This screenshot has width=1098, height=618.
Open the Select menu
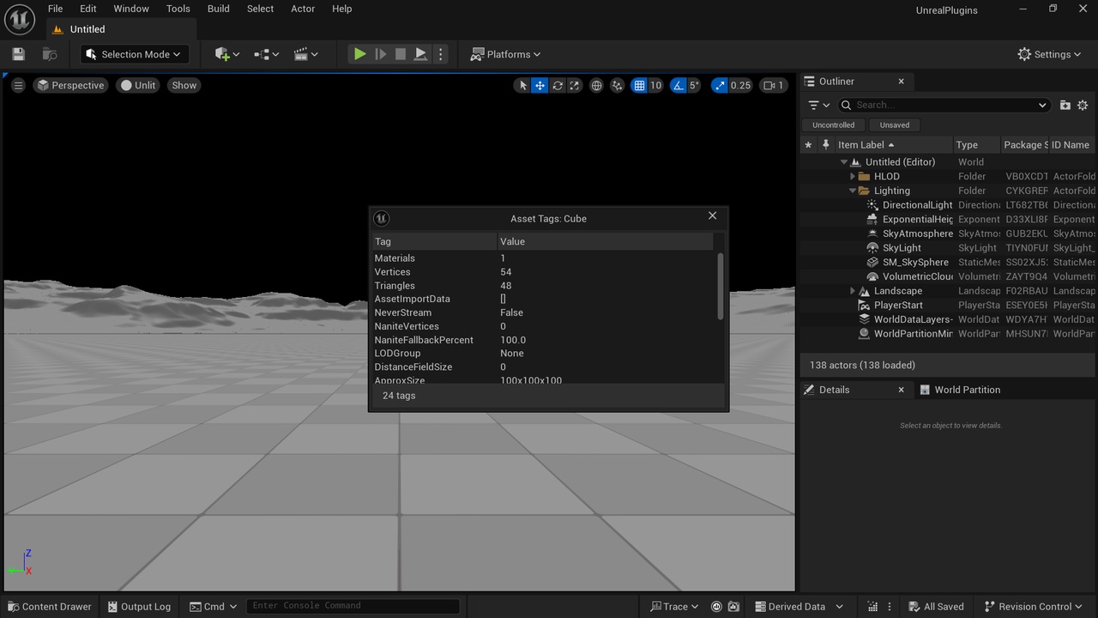coord(261,9)
